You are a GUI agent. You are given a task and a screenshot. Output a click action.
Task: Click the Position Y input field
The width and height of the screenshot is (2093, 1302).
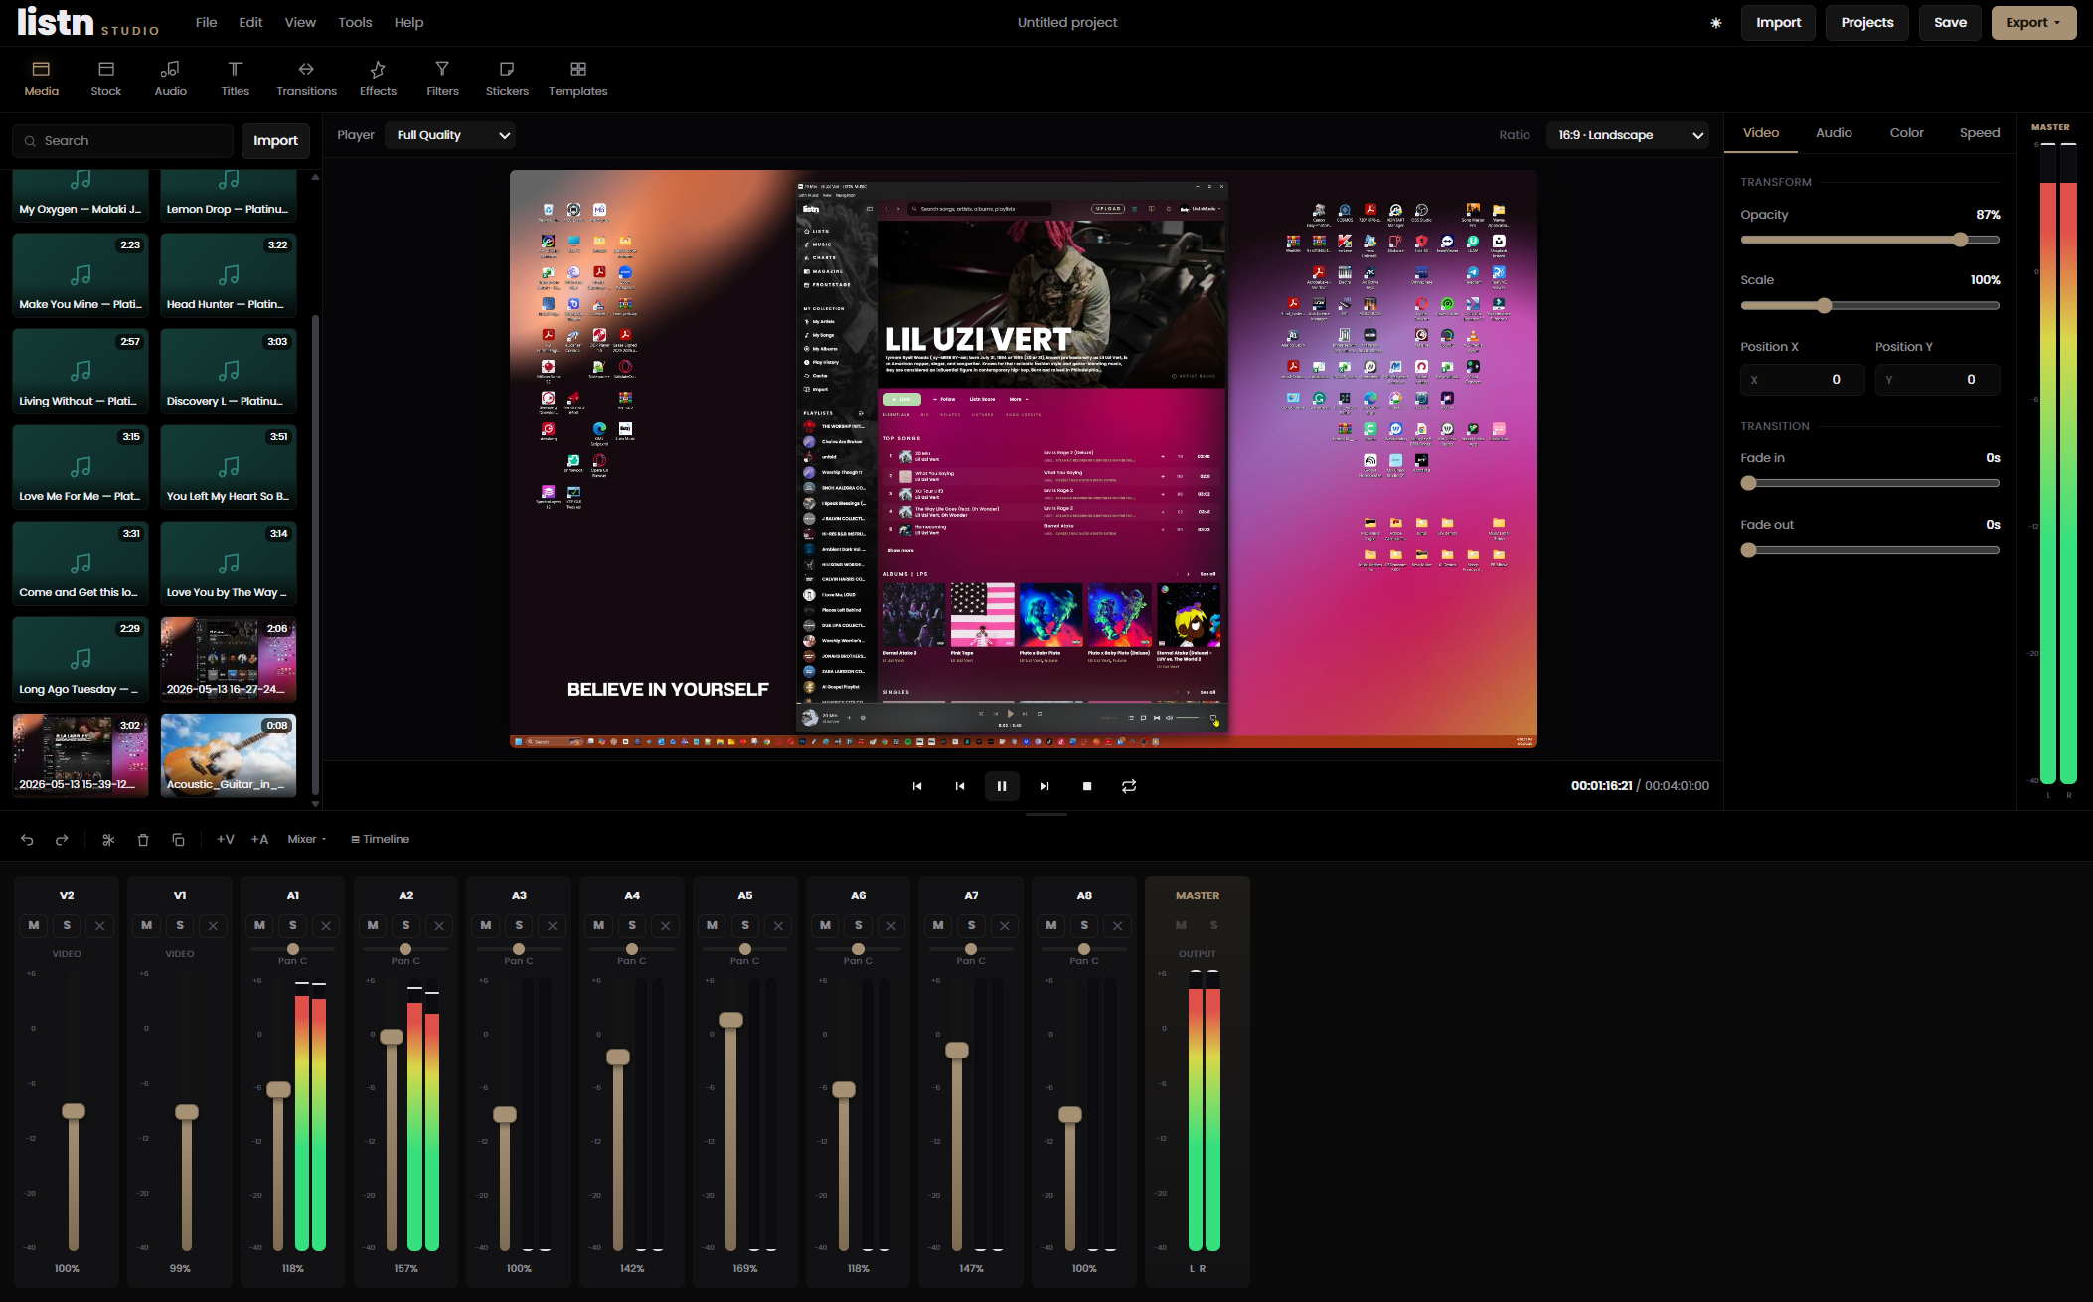click(x=1937, y=380)
